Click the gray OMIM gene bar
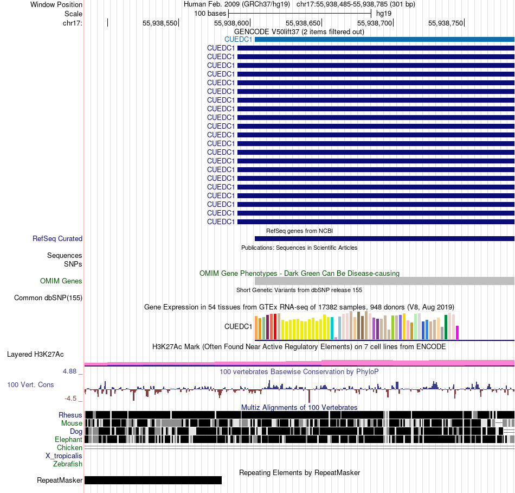 (384, 281)
